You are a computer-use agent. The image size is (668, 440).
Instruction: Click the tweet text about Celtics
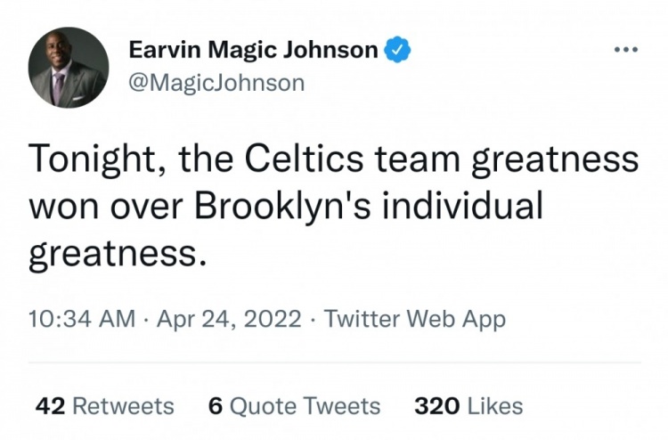(x=334, y=208)
